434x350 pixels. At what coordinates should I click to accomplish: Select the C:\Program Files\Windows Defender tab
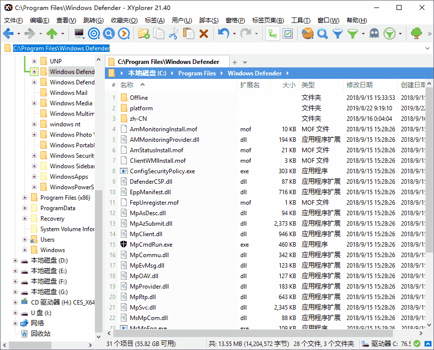(x=167, y=62)
